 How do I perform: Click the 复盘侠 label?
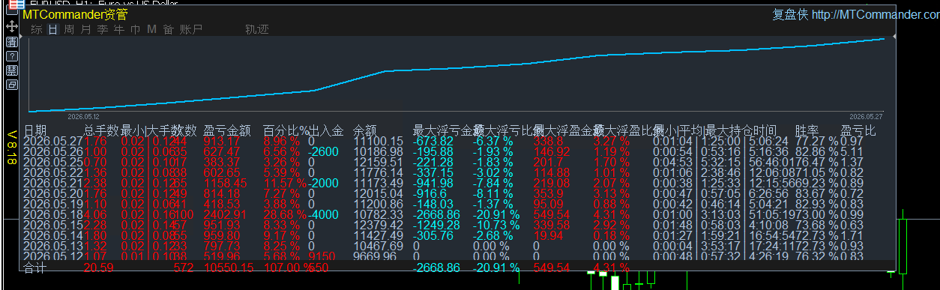point(790,14)
